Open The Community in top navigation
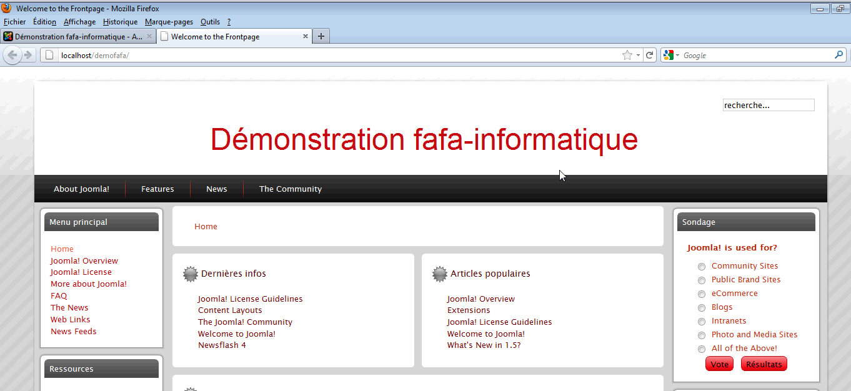851x391 pixels. tap(291, 189)
